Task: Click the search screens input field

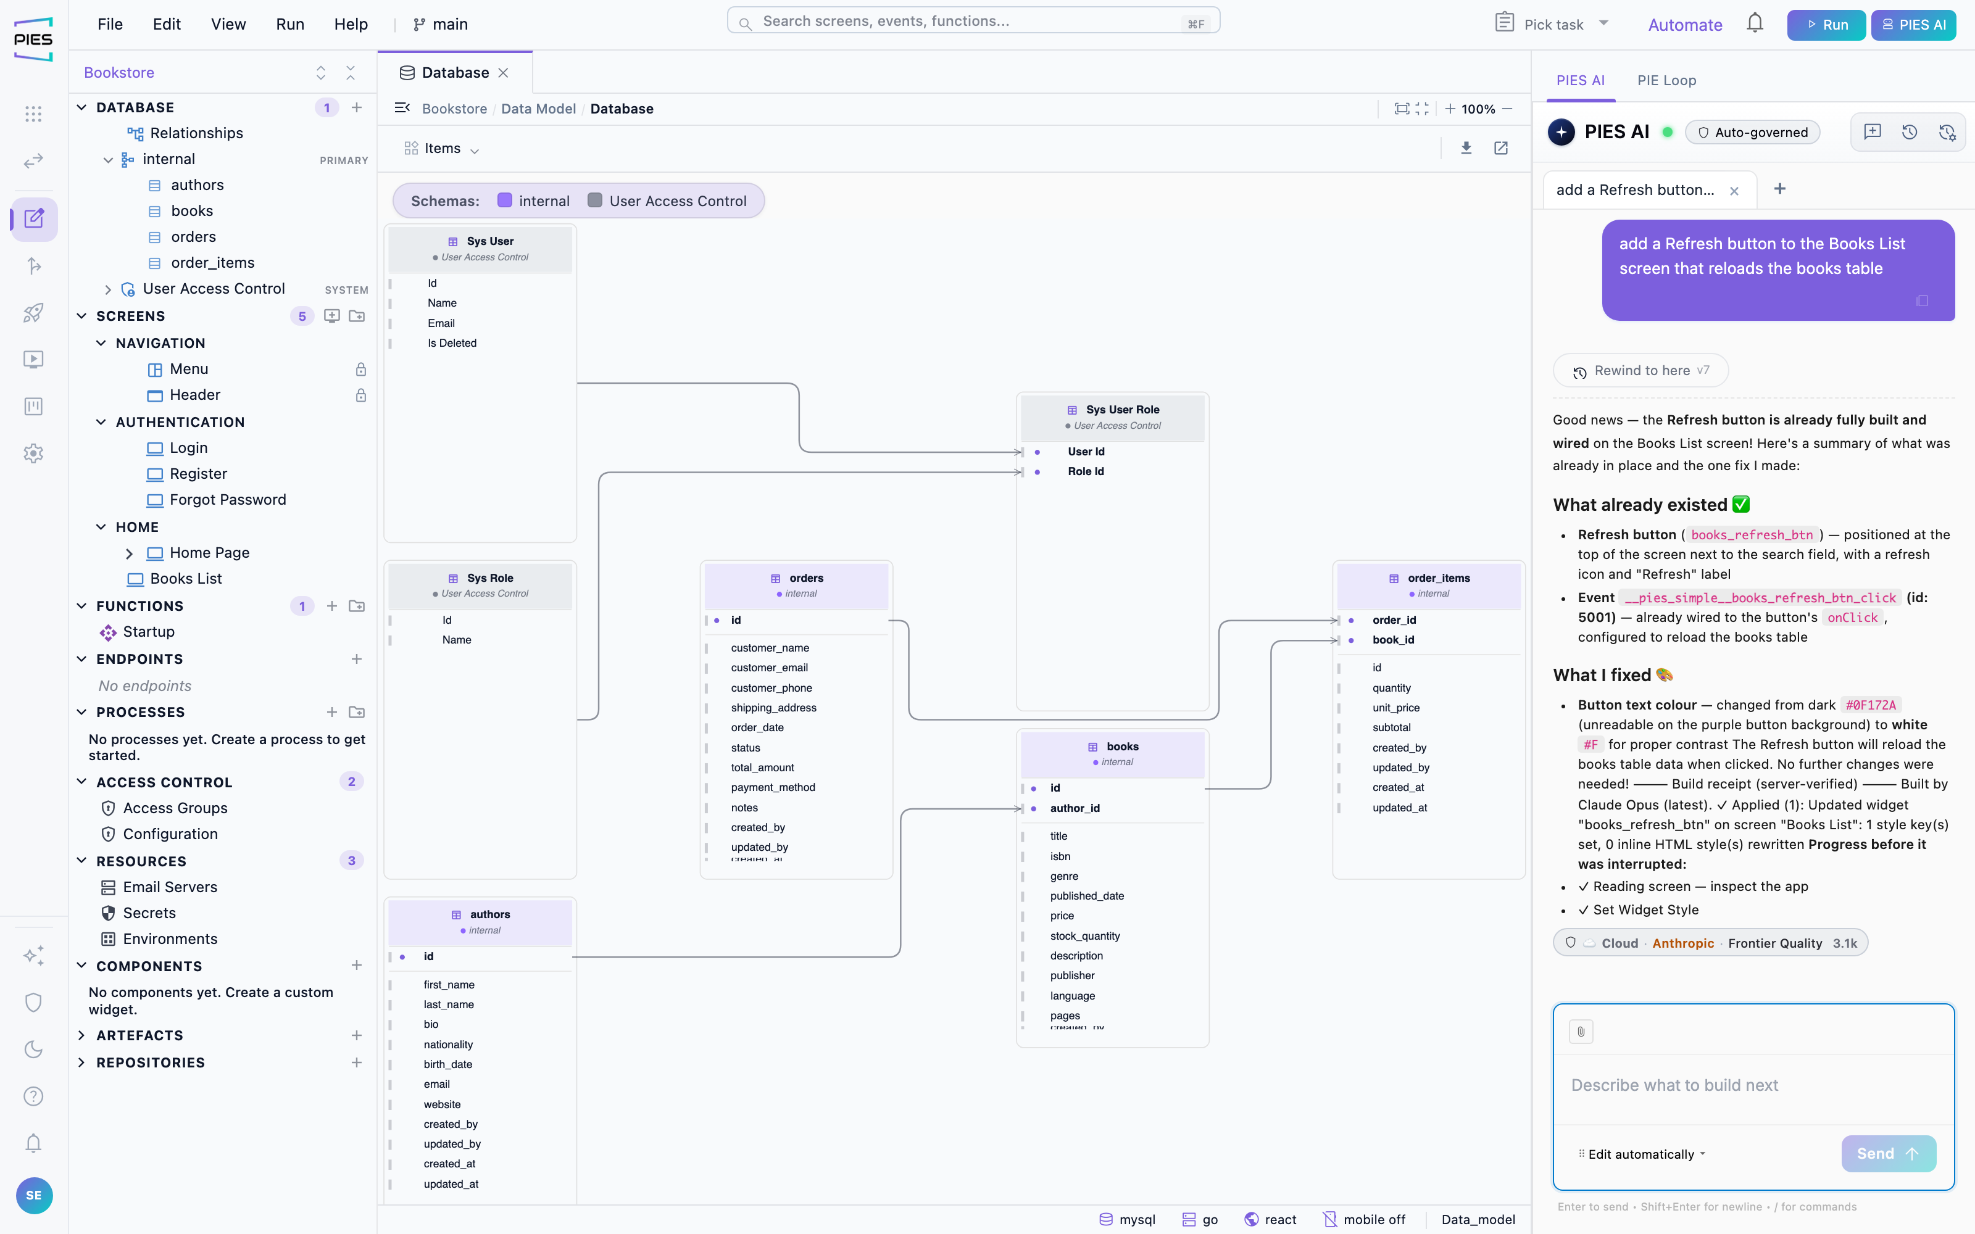Action: (x=973, y=21)
